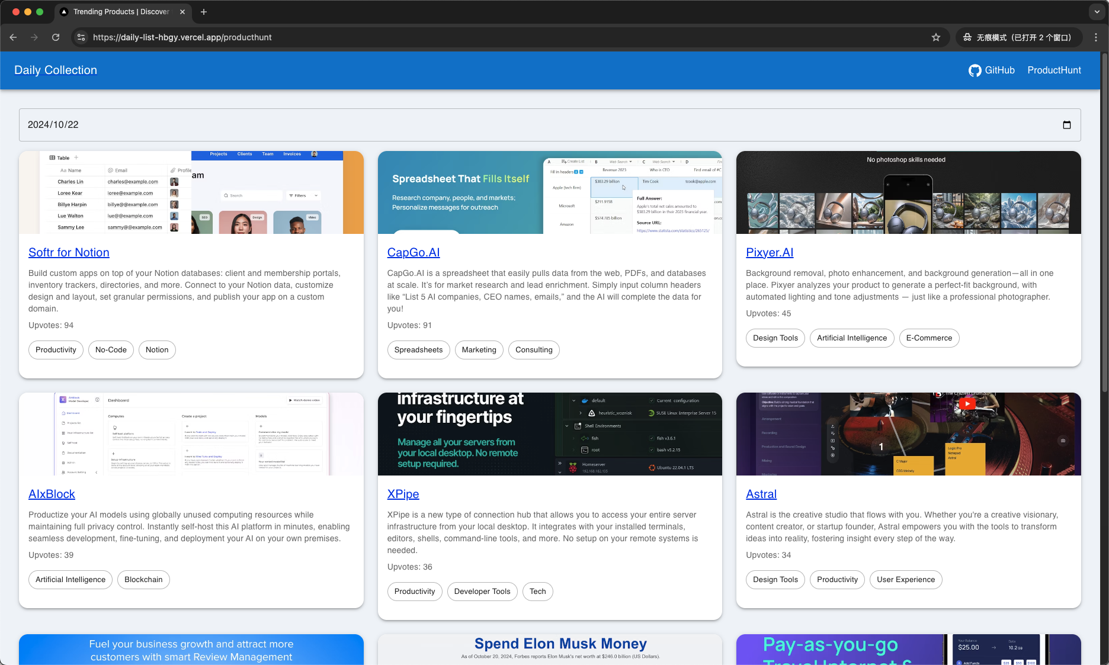Click the Design Tools tag under Pixyer.AI
1109x665 pixels.
775,338
